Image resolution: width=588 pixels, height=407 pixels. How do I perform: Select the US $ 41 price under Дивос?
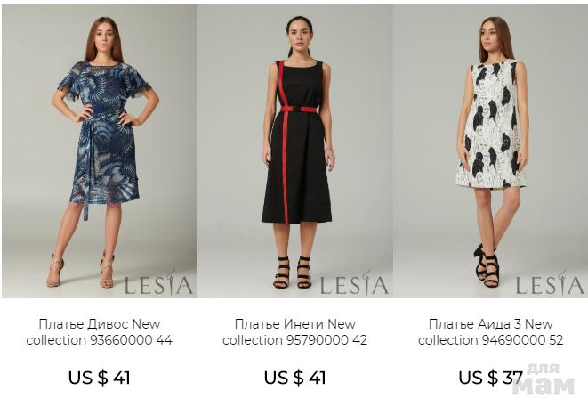(100, 378)
